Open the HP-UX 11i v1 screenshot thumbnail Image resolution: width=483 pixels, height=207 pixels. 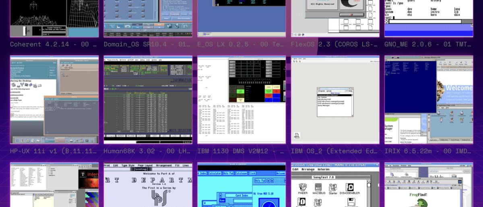tap(54, 100)
